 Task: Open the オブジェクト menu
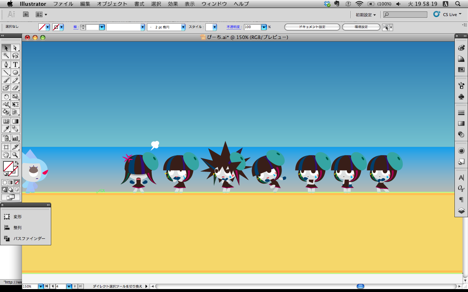point(112,4)
